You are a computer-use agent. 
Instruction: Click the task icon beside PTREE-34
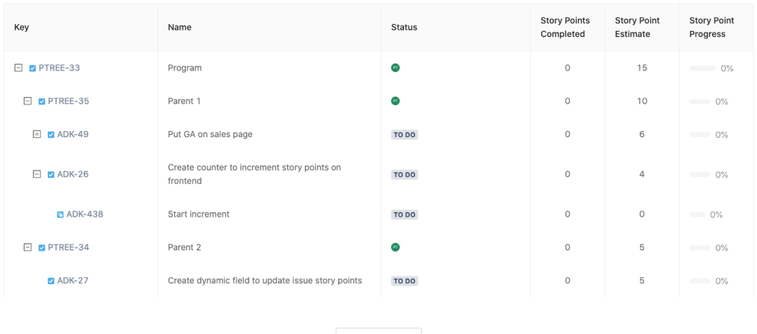tap(42, 248)
